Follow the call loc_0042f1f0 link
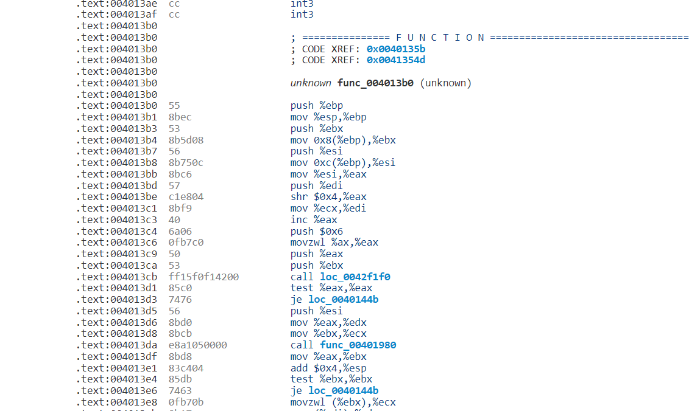689x411 pixels. pos(355,277)
